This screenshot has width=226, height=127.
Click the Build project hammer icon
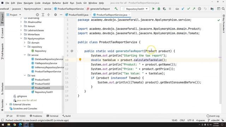click(x=116, y=9)
